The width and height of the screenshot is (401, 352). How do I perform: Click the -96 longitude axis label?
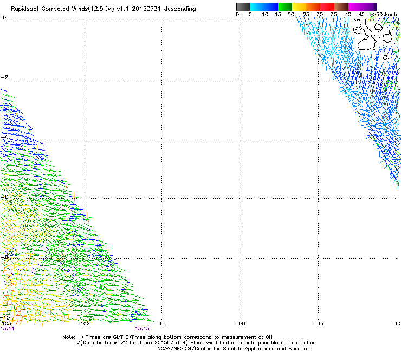pyautogui.click(x=240, y=324)
